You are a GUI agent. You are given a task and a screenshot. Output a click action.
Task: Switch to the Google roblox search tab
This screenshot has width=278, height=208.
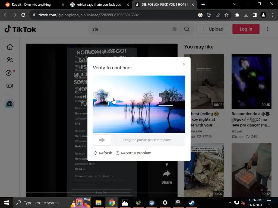pyautogui.click(x=99, y=5)
